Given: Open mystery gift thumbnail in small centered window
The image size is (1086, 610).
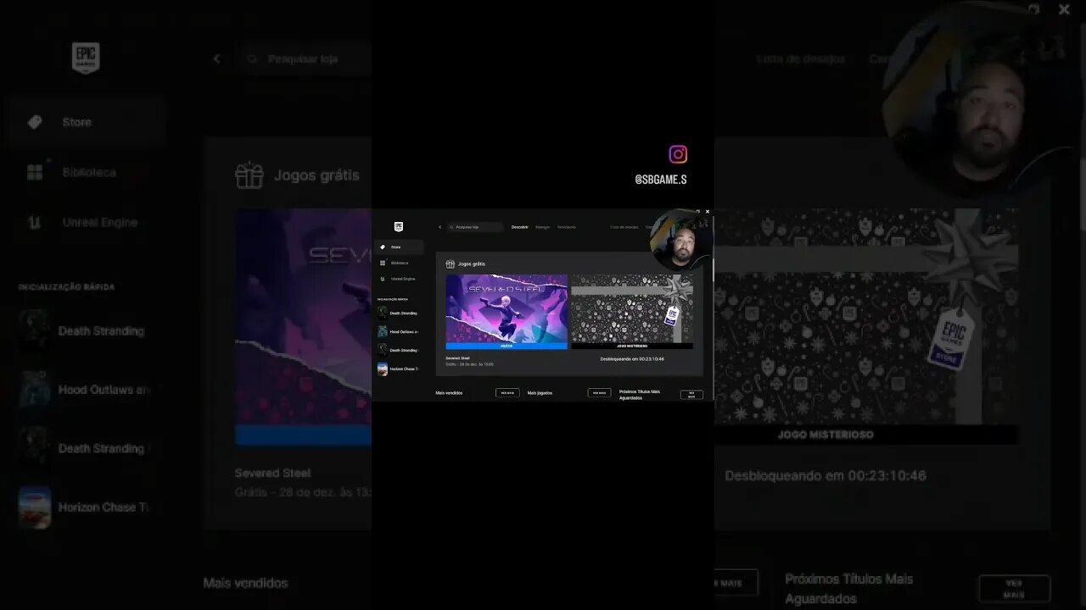Looking at the screenshot, I should click(x=632, y=308).
